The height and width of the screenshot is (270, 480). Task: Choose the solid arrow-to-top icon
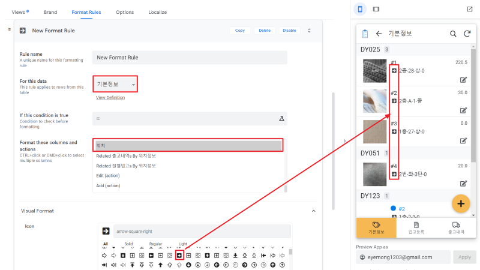coord(132,265)
